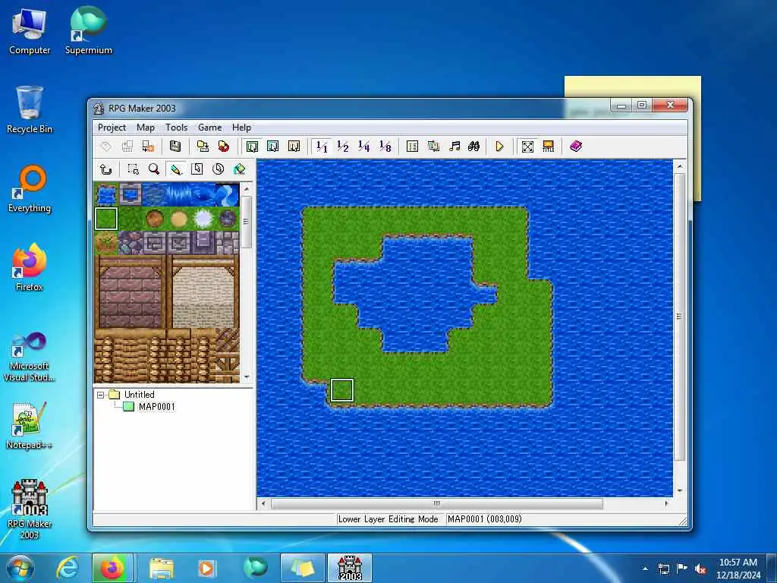The width and height of the screenshot is (777, 583).
Task: Select the Everything desktop shortcut
Action: [x=30, y=189]
